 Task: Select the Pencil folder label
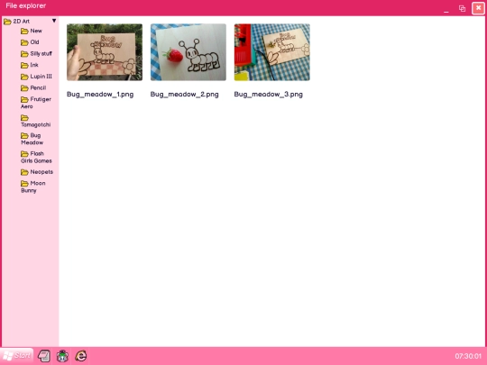click(38, 87)
